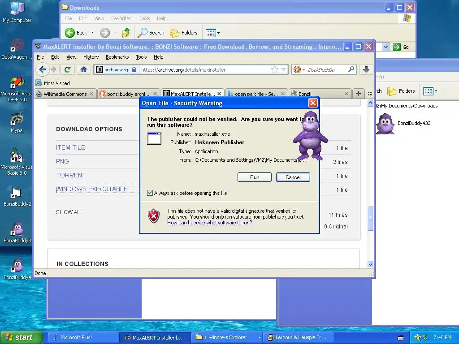
Task: Click the BonziBuddy3 desktop shortcut
Action: (x=17, y=232)
